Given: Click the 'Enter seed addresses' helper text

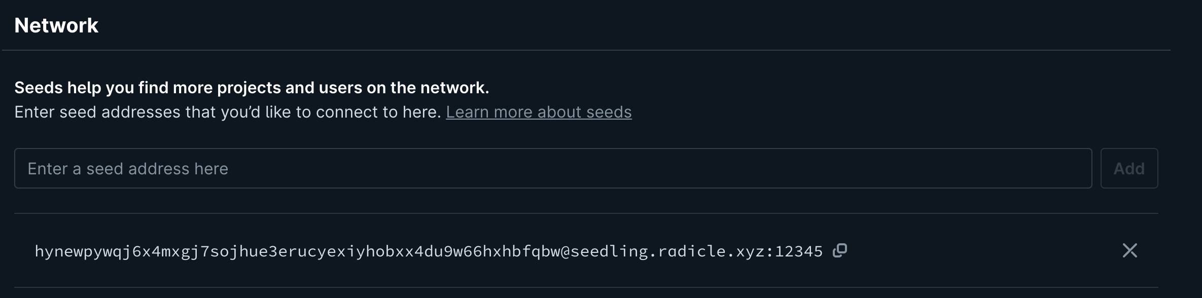Looking at the screenshot, I should click(x=228, y=112).
